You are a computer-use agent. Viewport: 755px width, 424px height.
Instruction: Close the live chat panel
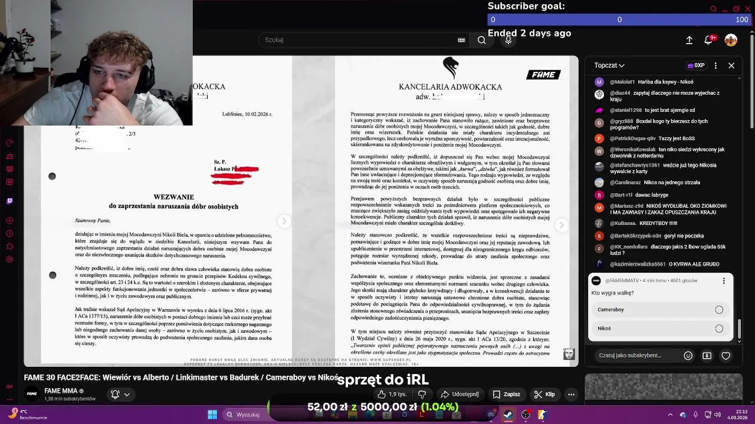(x=731, y=65)
